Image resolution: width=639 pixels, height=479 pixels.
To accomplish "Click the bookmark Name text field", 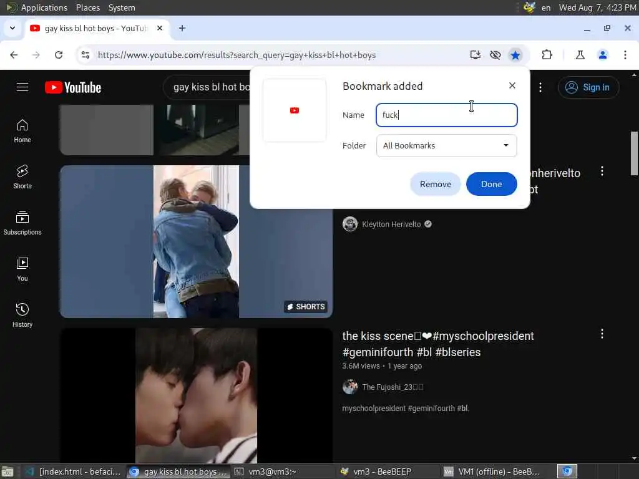I will (x=447, y=115).
